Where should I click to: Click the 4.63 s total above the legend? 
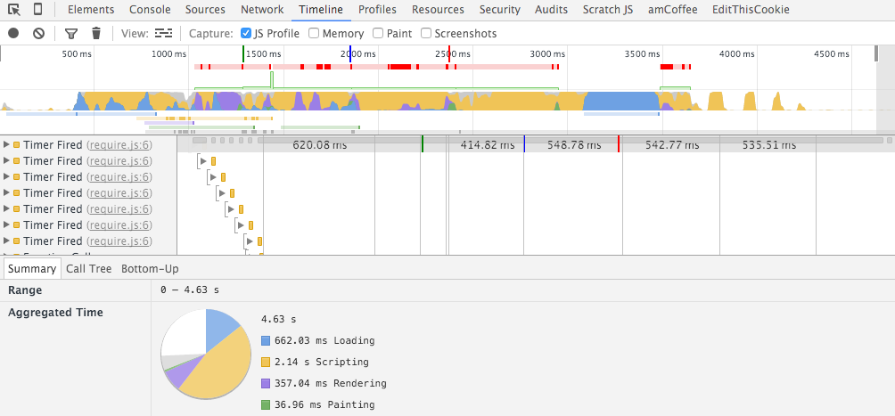pyautogui.click(x=278, y=319)
